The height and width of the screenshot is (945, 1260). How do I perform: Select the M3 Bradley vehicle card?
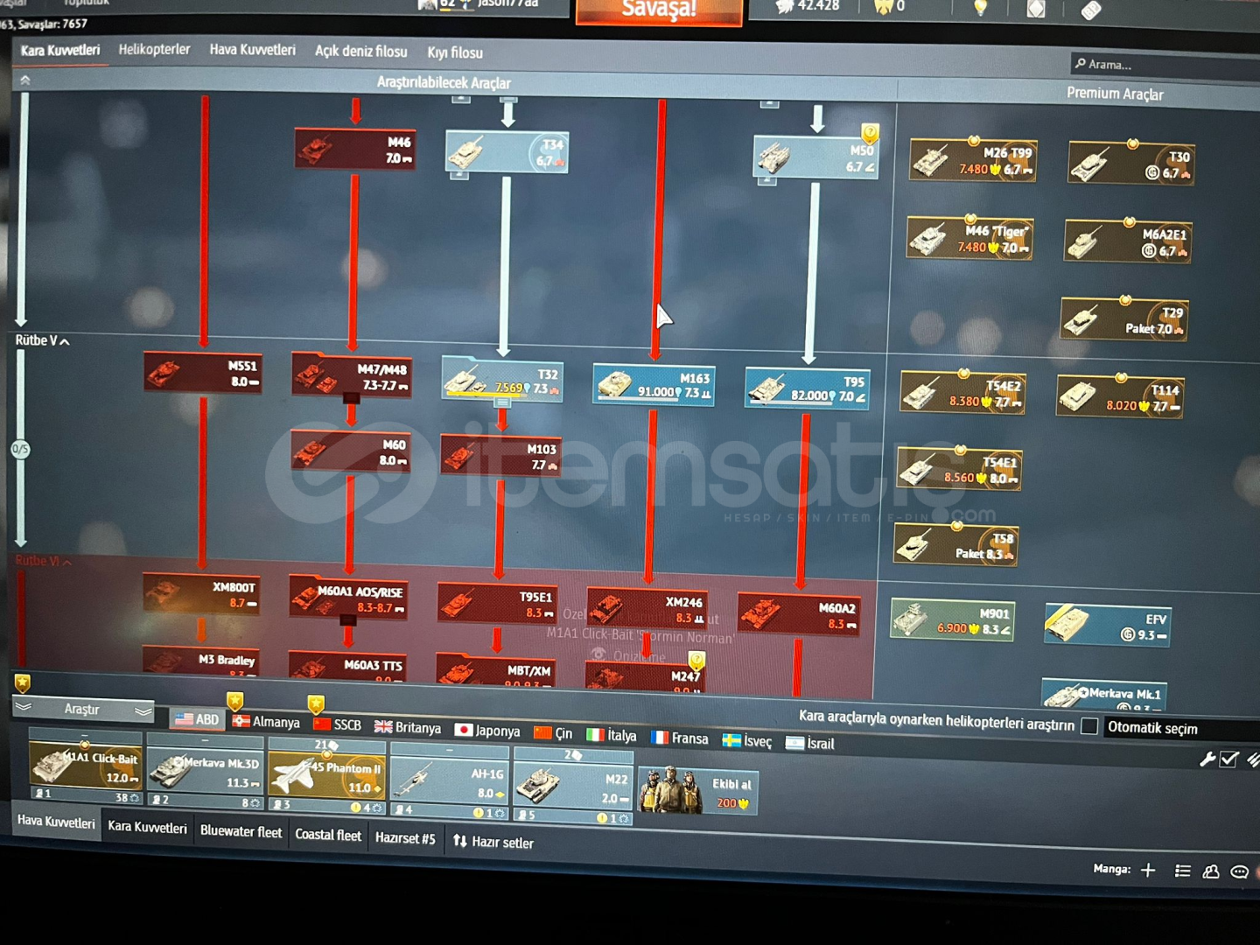click(201, 661)
